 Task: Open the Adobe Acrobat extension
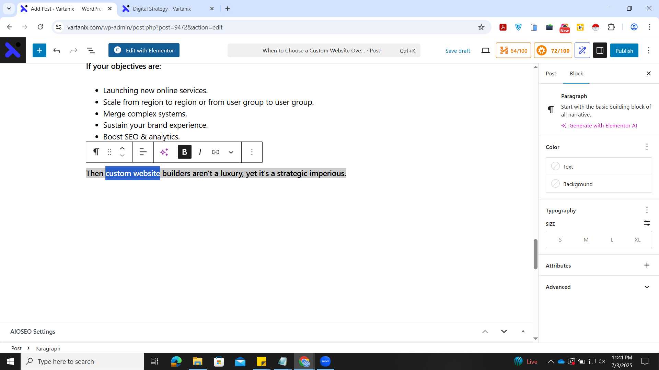pos(503,27)
